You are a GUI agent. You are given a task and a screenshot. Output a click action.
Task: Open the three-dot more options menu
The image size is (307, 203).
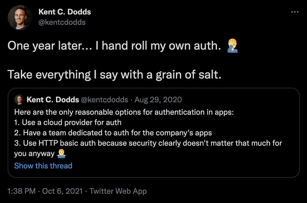(x=295, y=12)
